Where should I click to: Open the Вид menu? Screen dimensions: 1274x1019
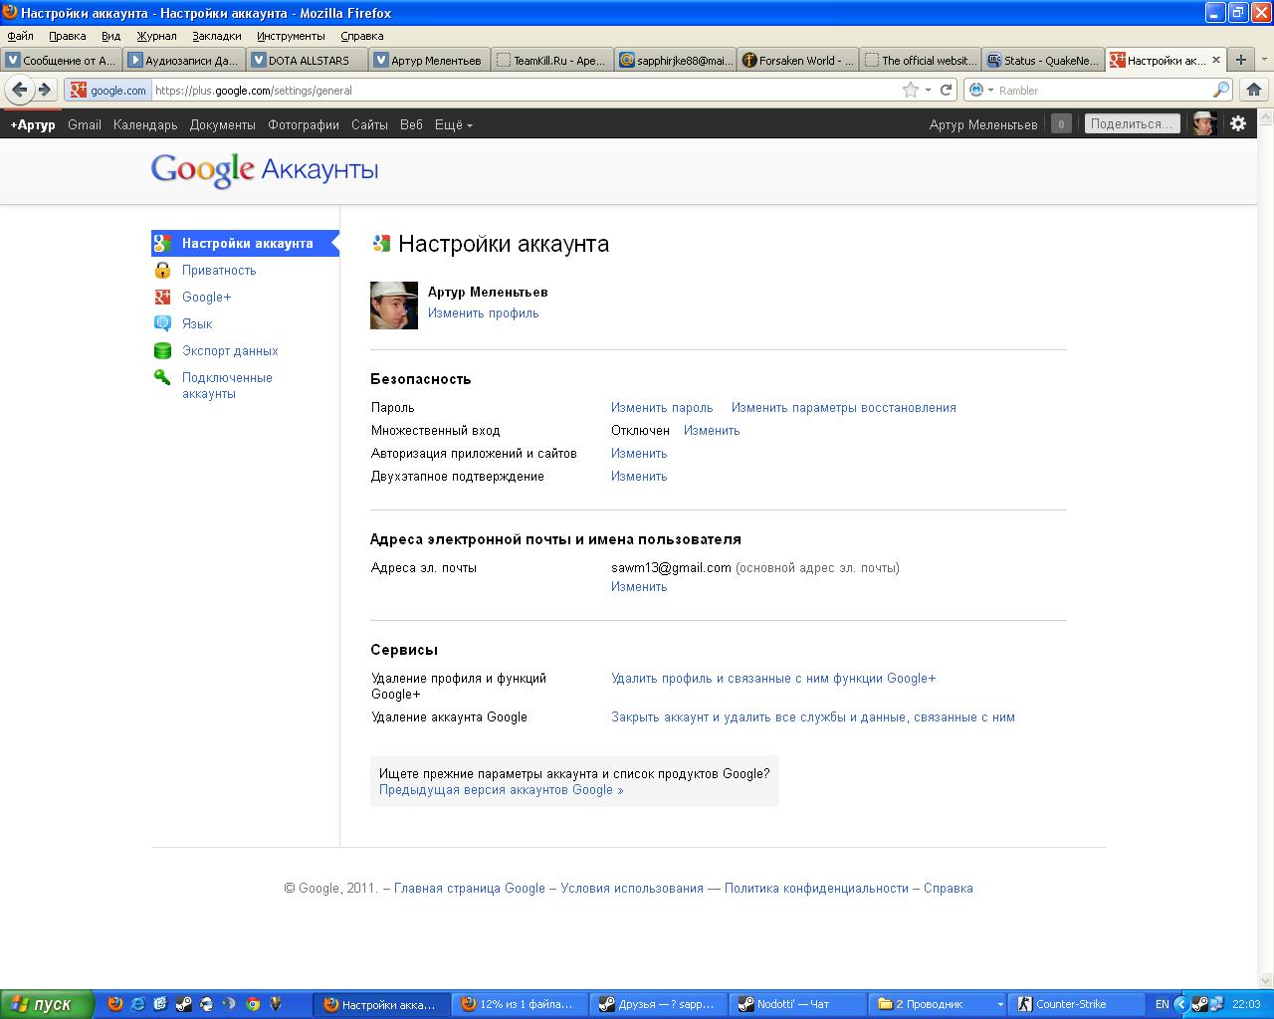(x=110, y=36)
